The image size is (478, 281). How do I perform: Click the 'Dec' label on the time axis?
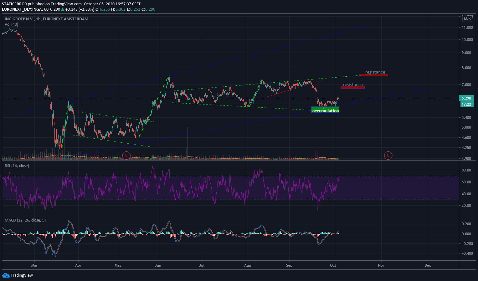pyautogui.click(x=428, y=265)
